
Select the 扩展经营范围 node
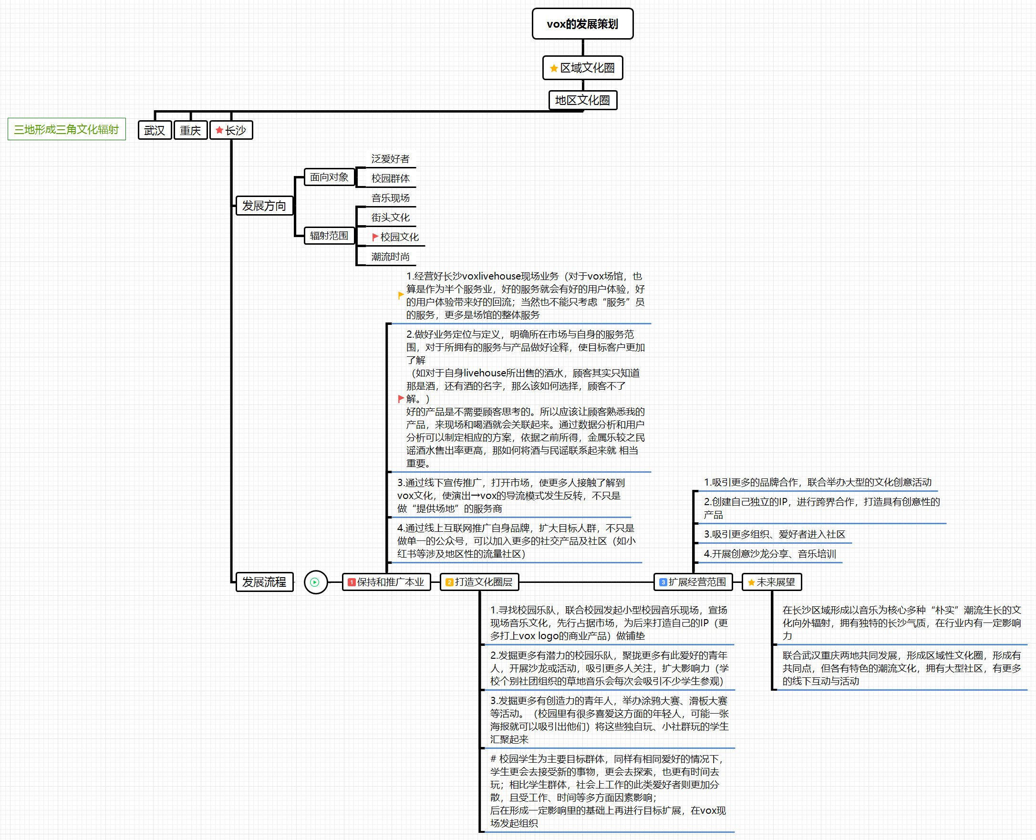point(694,582)
